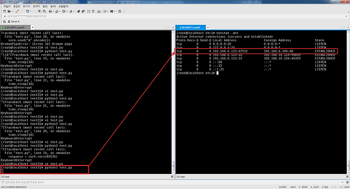Click the disconnect link icon in toolbar
Image resolution: width=350 pixels, height=189 pixels.
[17, 11]
